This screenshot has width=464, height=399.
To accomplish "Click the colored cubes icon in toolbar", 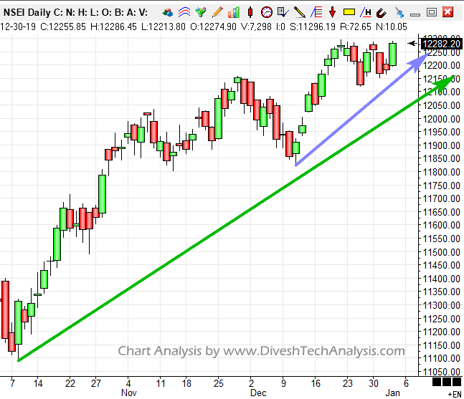I will (x=168, y=12).
